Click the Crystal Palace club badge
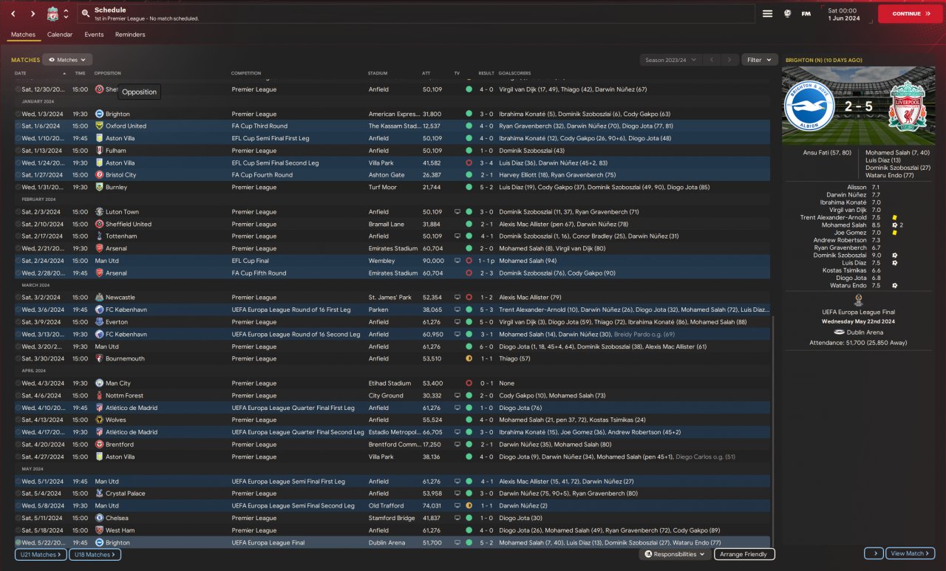 click(99, 493)
